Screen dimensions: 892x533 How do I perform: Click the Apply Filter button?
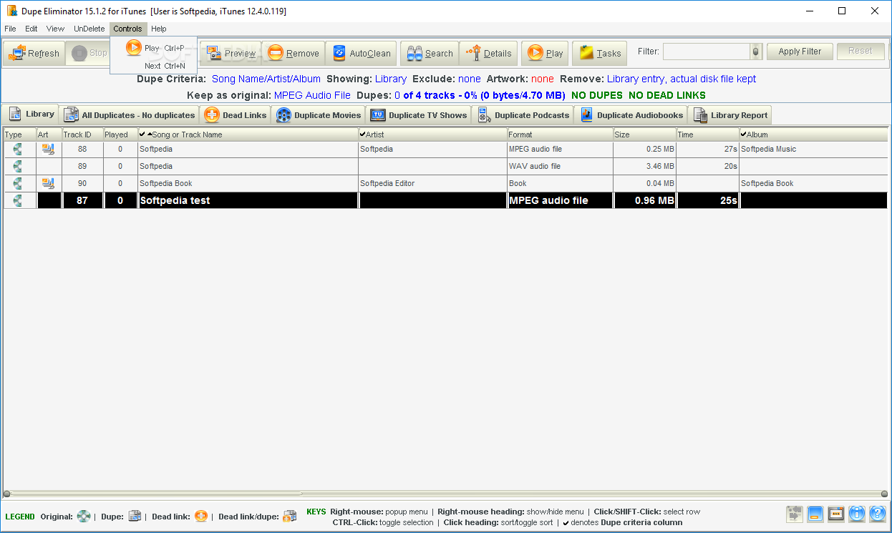(800, 52)
